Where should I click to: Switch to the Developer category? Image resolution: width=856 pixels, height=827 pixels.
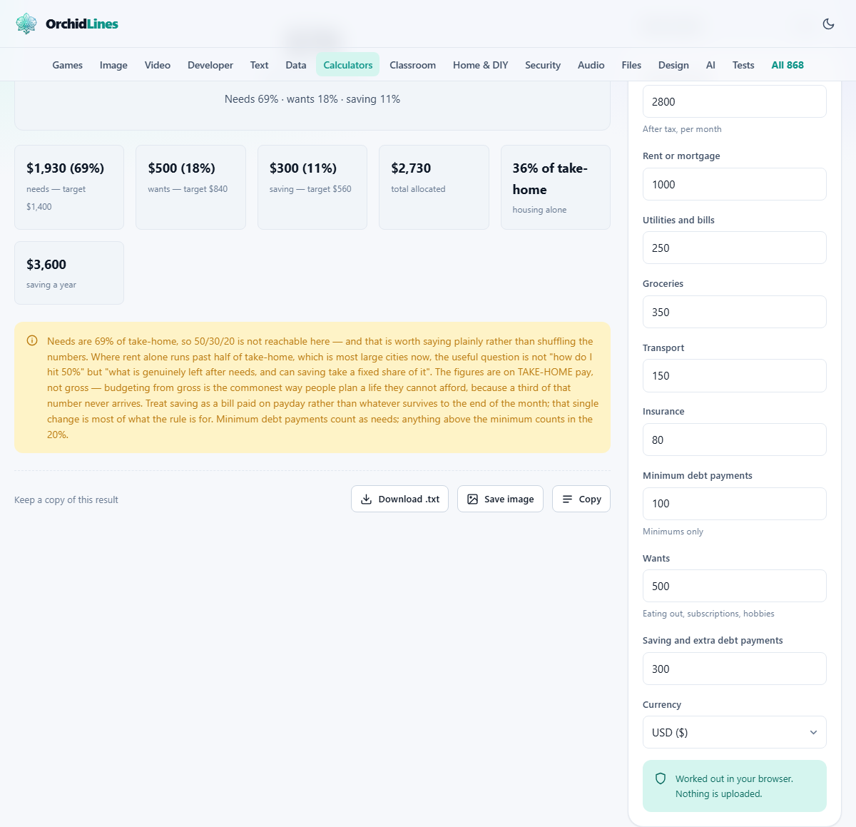tap(210, 65)
